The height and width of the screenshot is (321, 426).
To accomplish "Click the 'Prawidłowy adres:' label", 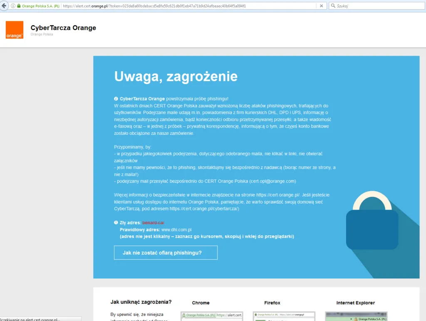I will pos(140,230).
